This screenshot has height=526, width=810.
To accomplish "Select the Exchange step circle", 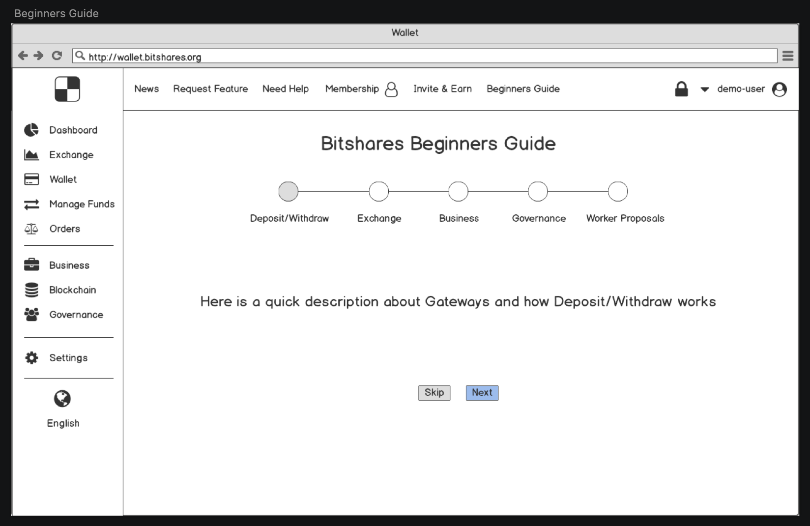I will point(379,191).
